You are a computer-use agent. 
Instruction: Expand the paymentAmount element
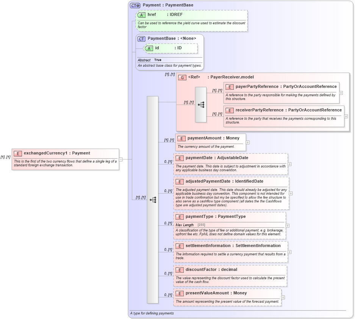click(x=248, y=142)
